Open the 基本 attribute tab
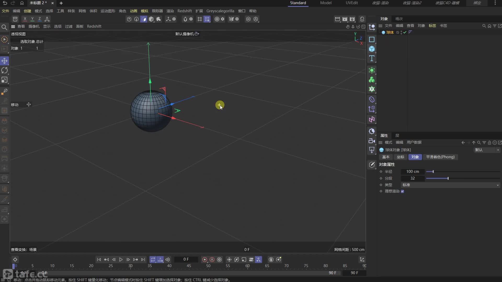This screenshot has height=282, width=502. tap(386, 157)
